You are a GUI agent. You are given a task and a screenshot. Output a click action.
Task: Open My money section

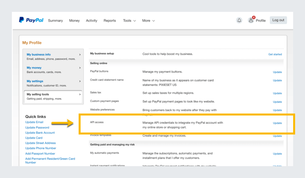tap(34, 68)
